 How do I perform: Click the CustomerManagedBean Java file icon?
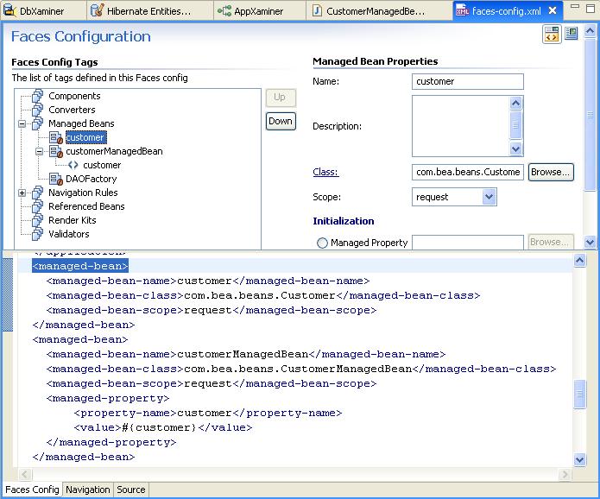tap(317, 10)
